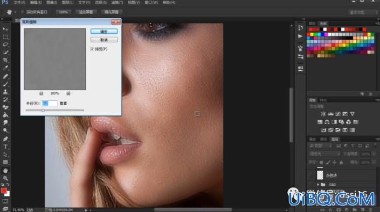
Task: Open the Actions panel play icon
Action: click(301, 36)
